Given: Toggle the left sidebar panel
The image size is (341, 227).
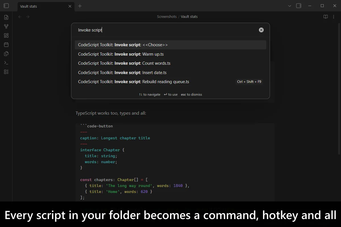Looking at the screenshot, I should tap(6, 6).
